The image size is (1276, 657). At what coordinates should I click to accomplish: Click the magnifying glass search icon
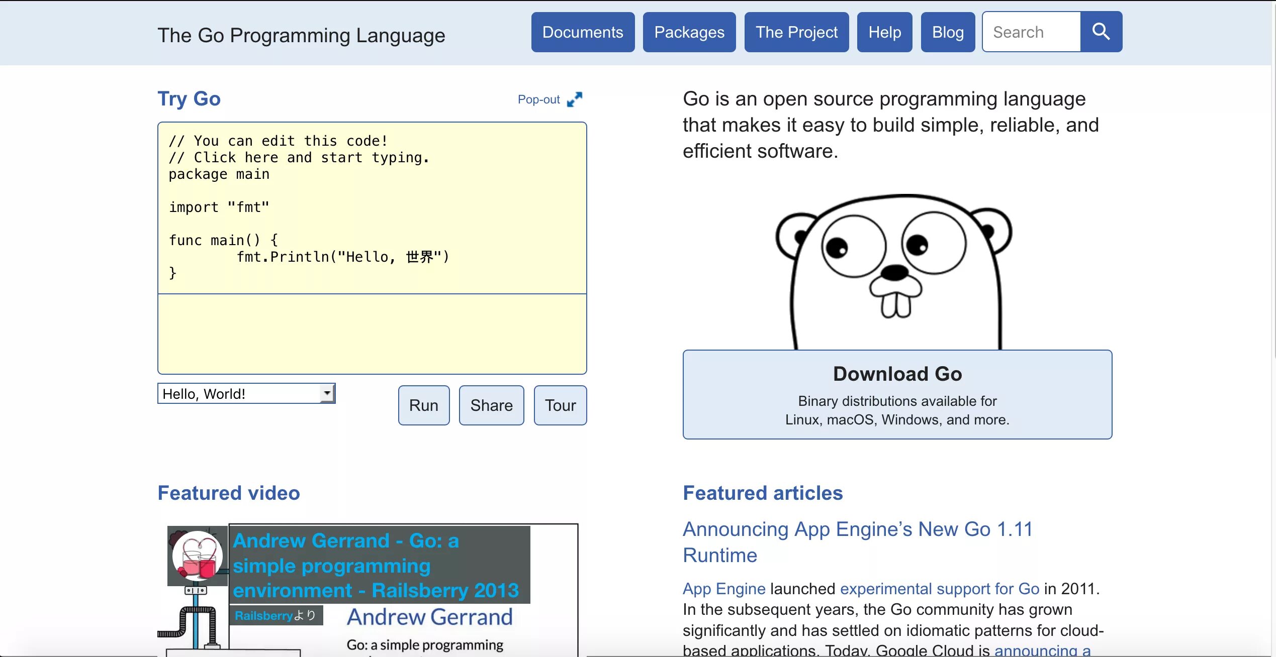tap(1101, 32)
